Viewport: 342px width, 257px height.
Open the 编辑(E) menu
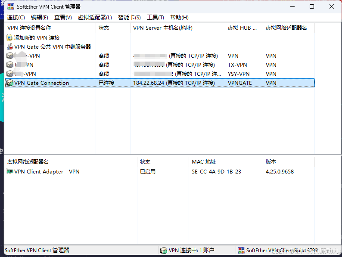pyautogui.click(x=40, y=18)
